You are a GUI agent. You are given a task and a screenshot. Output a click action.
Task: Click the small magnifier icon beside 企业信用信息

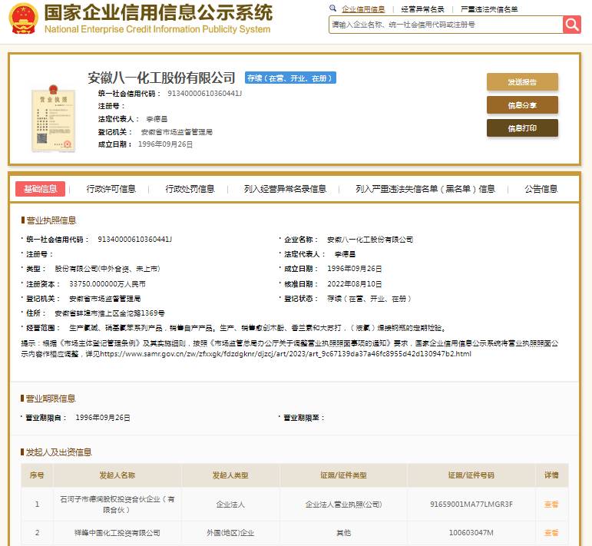(333, 8)
